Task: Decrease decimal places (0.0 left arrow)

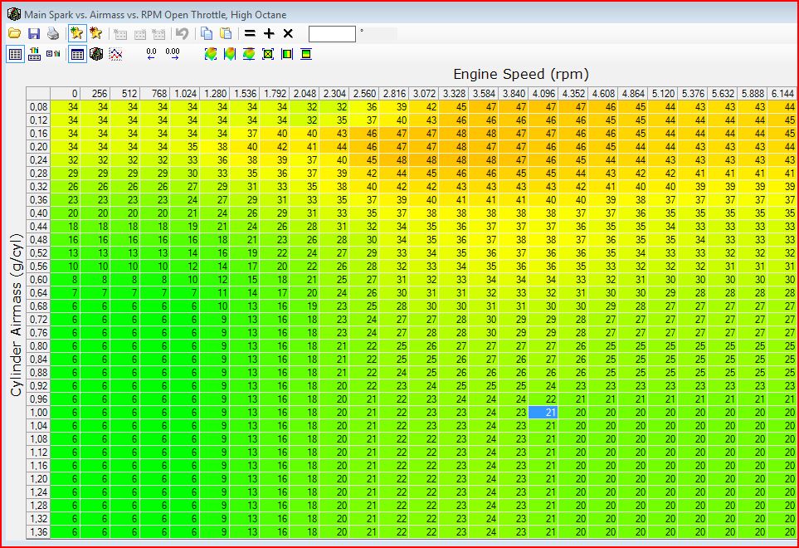Action: 151,54
